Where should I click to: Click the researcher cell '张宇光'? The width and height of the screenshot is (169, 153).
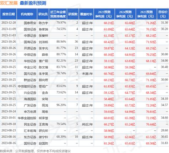(x=43, y=48)
